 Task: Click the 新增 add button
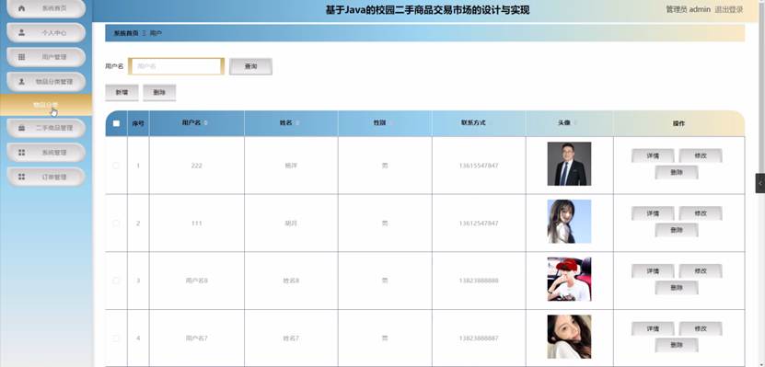pos(122,92)
